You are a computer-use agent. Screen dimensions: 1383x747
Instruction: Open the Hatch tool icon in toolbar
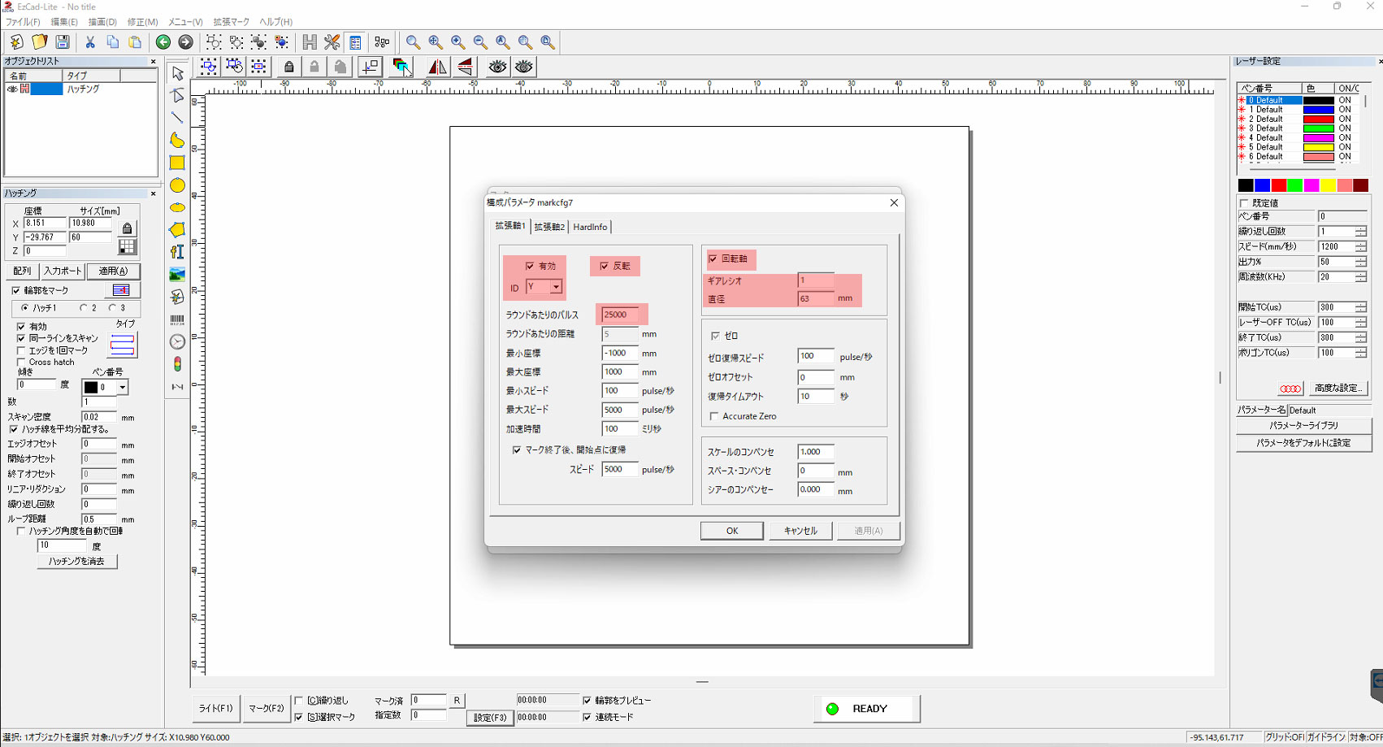tap(310, 41)
